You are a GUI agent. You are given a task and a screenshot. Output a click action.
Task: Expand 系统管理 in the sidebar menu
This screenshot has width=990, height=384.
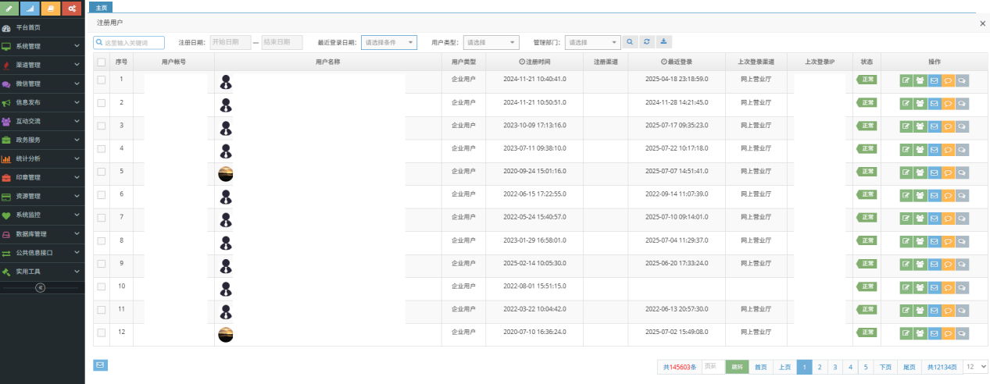coord(42,46)
